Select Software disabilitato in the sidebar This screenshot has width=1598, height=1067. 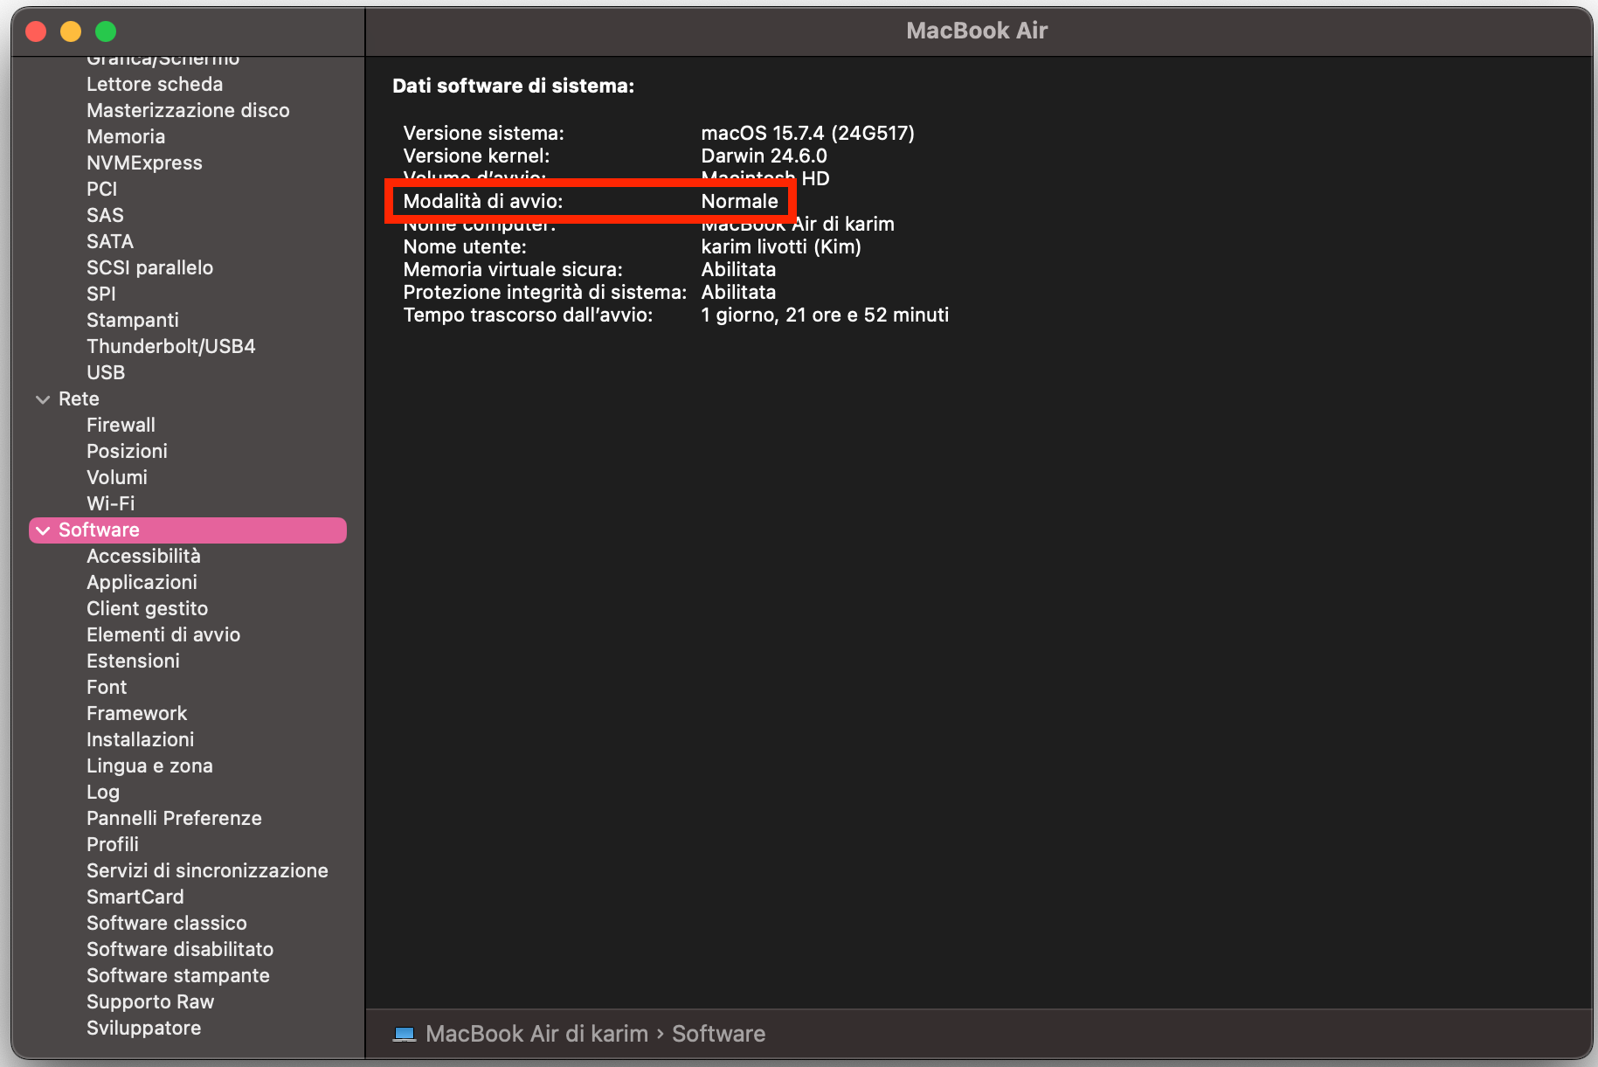[179, 949]
